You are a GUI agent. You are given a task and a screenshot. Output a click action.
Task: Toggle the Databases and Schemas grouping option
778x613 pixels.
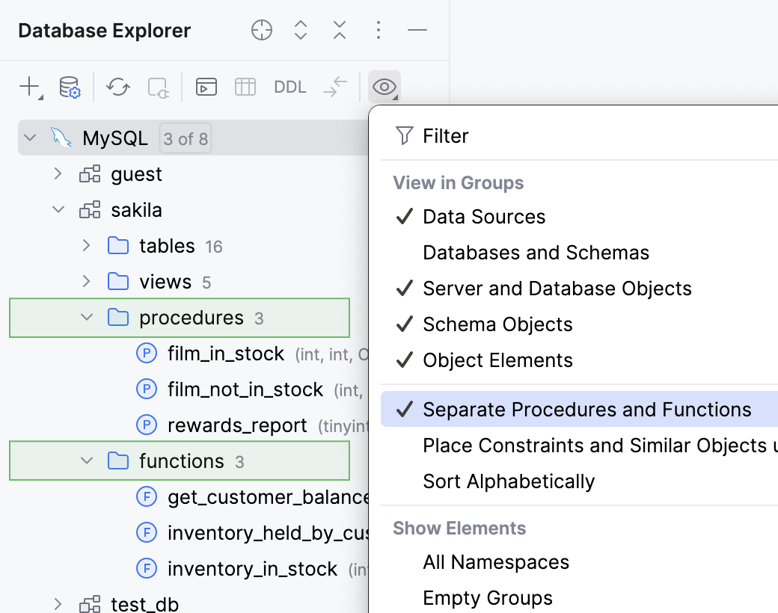(x=536, y=252)
